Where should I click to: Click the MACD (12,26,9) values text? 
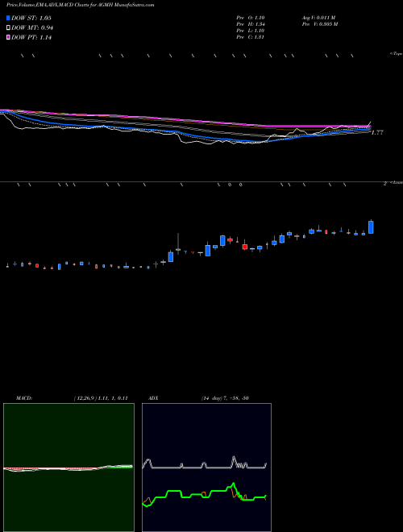tap(101, 398)
